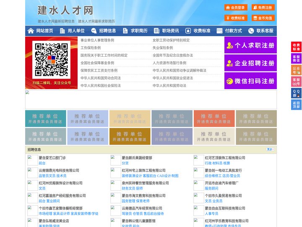Open company 红河艺顶装饰工程有限公司
The width and height of the screenshot is (302, 227).
(225, 158)
